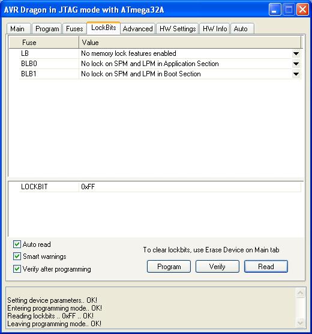Click the Read lockbits button
312x334 pixels.
(x=266, y=266)
